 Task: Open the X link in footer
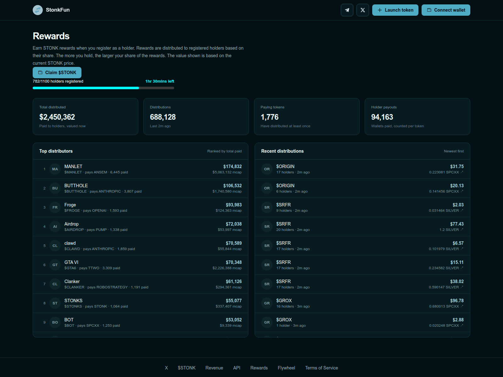[166, 368]
